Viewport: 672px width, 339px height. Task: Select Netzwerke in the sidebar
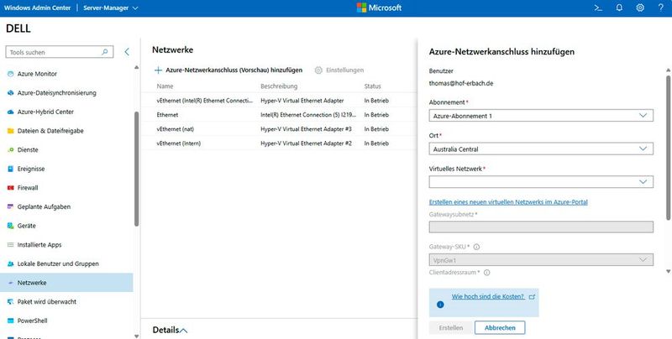tap(66, 283)
